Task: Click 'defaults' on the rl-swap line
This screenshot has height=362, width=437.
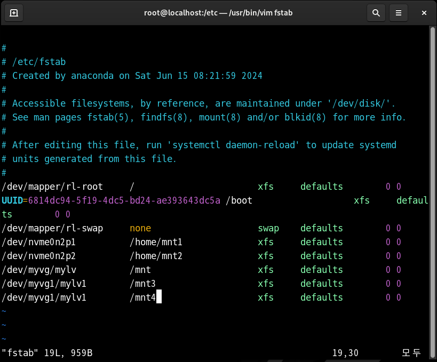Action: [322, 228]
